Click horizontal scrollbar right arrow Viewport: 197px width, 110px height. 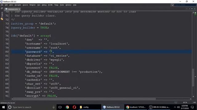(x=191, y=99)
